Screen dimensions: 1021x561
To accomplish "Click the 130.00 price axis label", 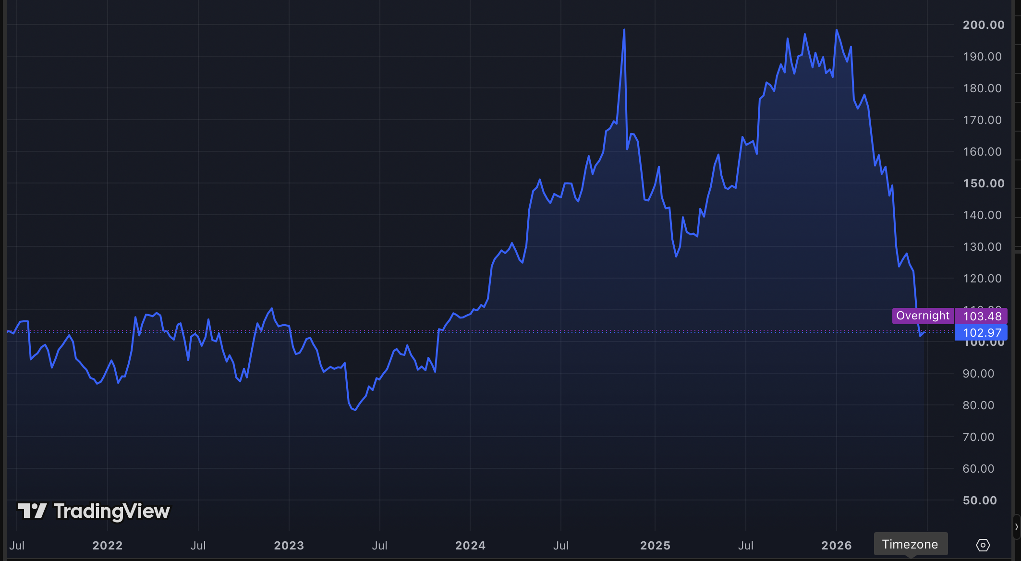I will pos(983,247).
